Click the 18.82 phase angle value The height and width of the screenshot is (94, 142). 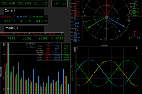(x=77, y=27)
